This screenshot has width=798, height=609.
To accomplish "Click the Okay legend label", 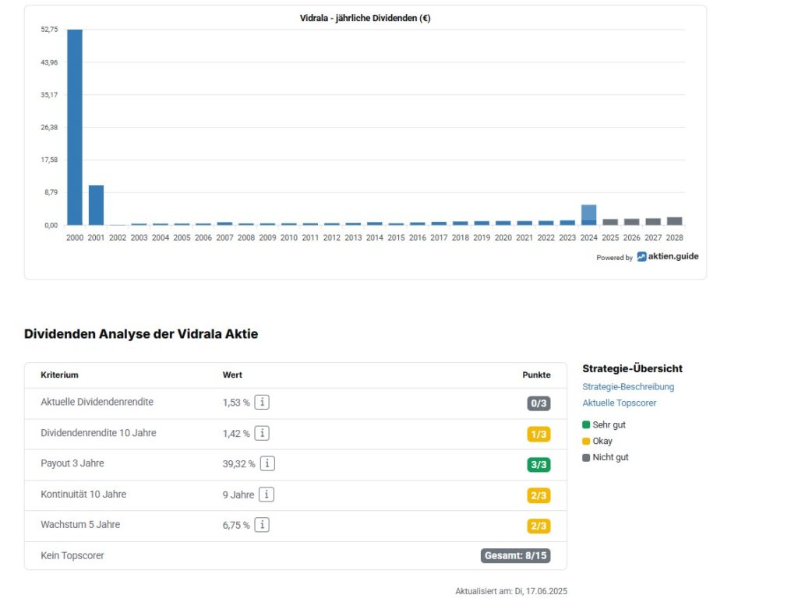I will pyautogui.click(x=602, y=441).
